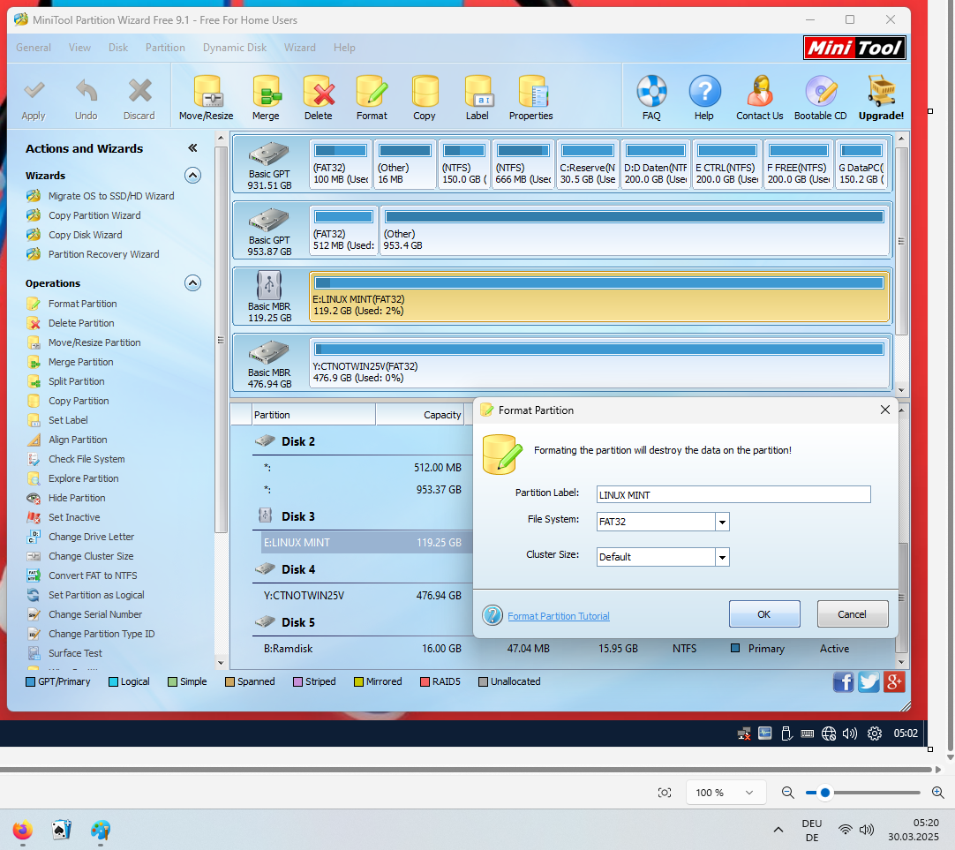Choose the Change Drive Letter operation
The image size is (955, 850).
[92, 537]
